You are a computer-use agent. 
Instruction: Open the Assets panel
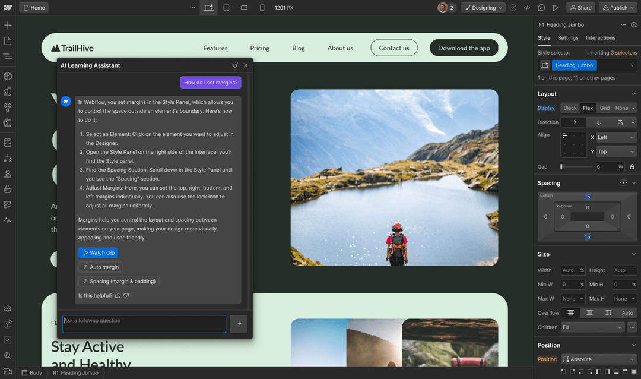point(8,123)
